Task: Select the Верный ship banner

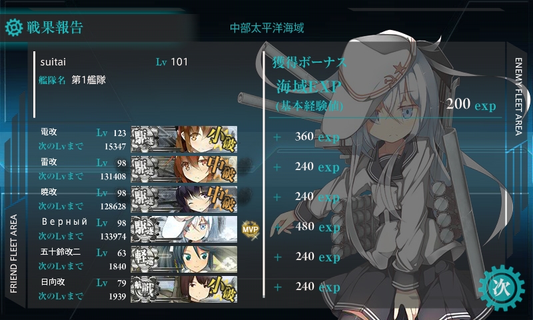Action: [184, 229]
